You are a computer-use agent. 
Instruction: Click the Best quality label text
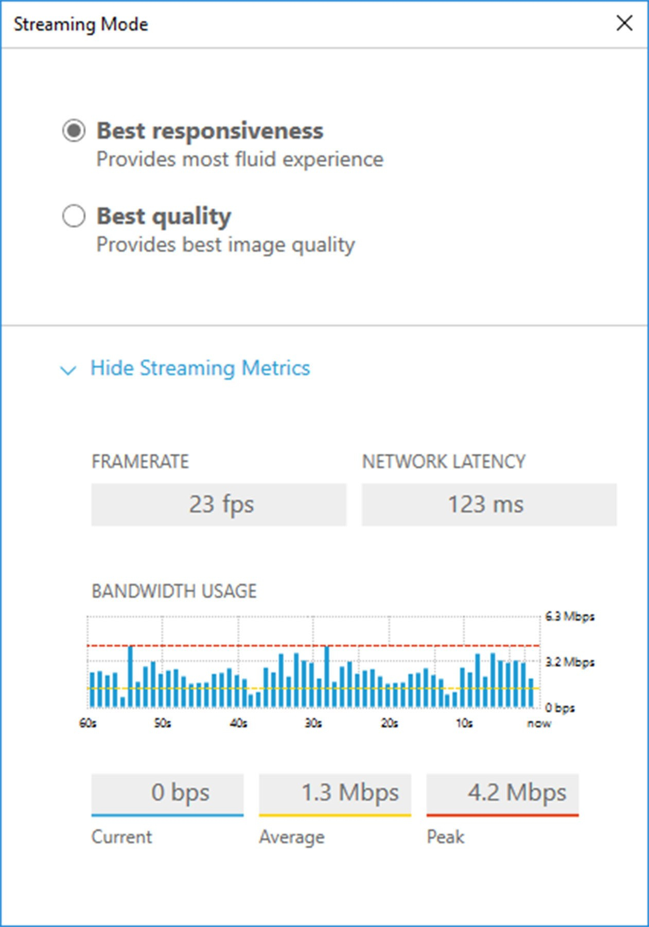pyautogui.click(x=164, y=216)
